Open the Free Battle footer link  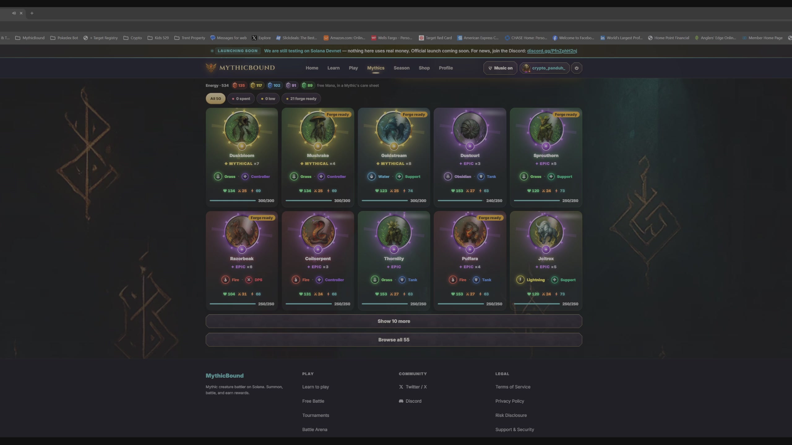(313, 401)
